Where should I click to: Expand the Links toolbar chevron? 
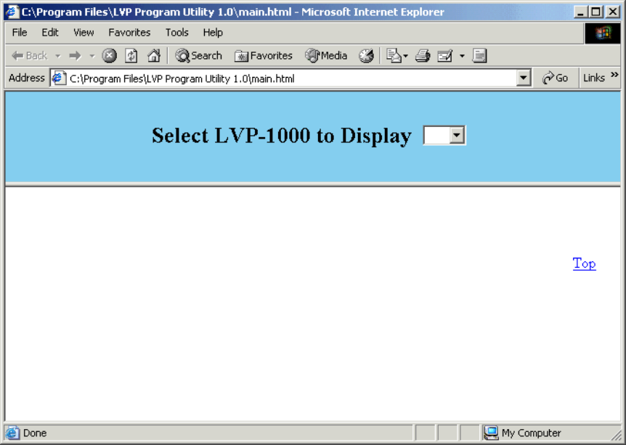tap(614, 74)
